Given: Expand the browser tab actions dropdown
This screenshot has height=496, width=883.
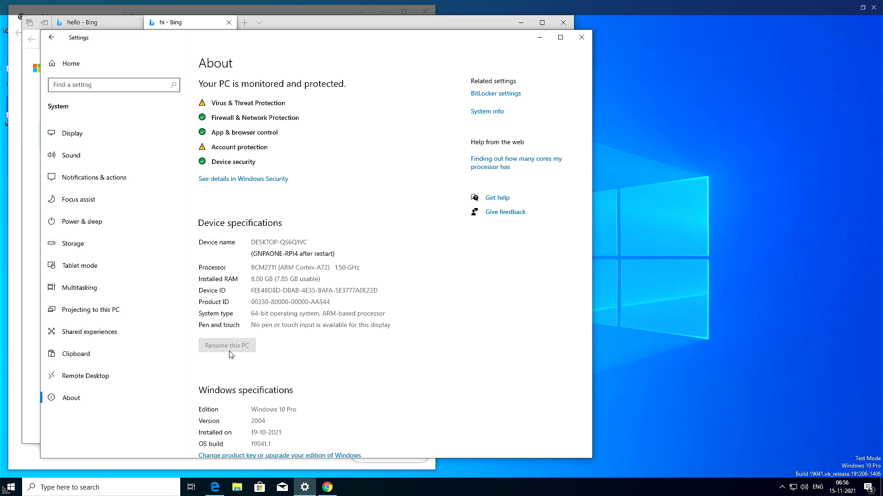Looking at the screenshot, I should [259, 22].
